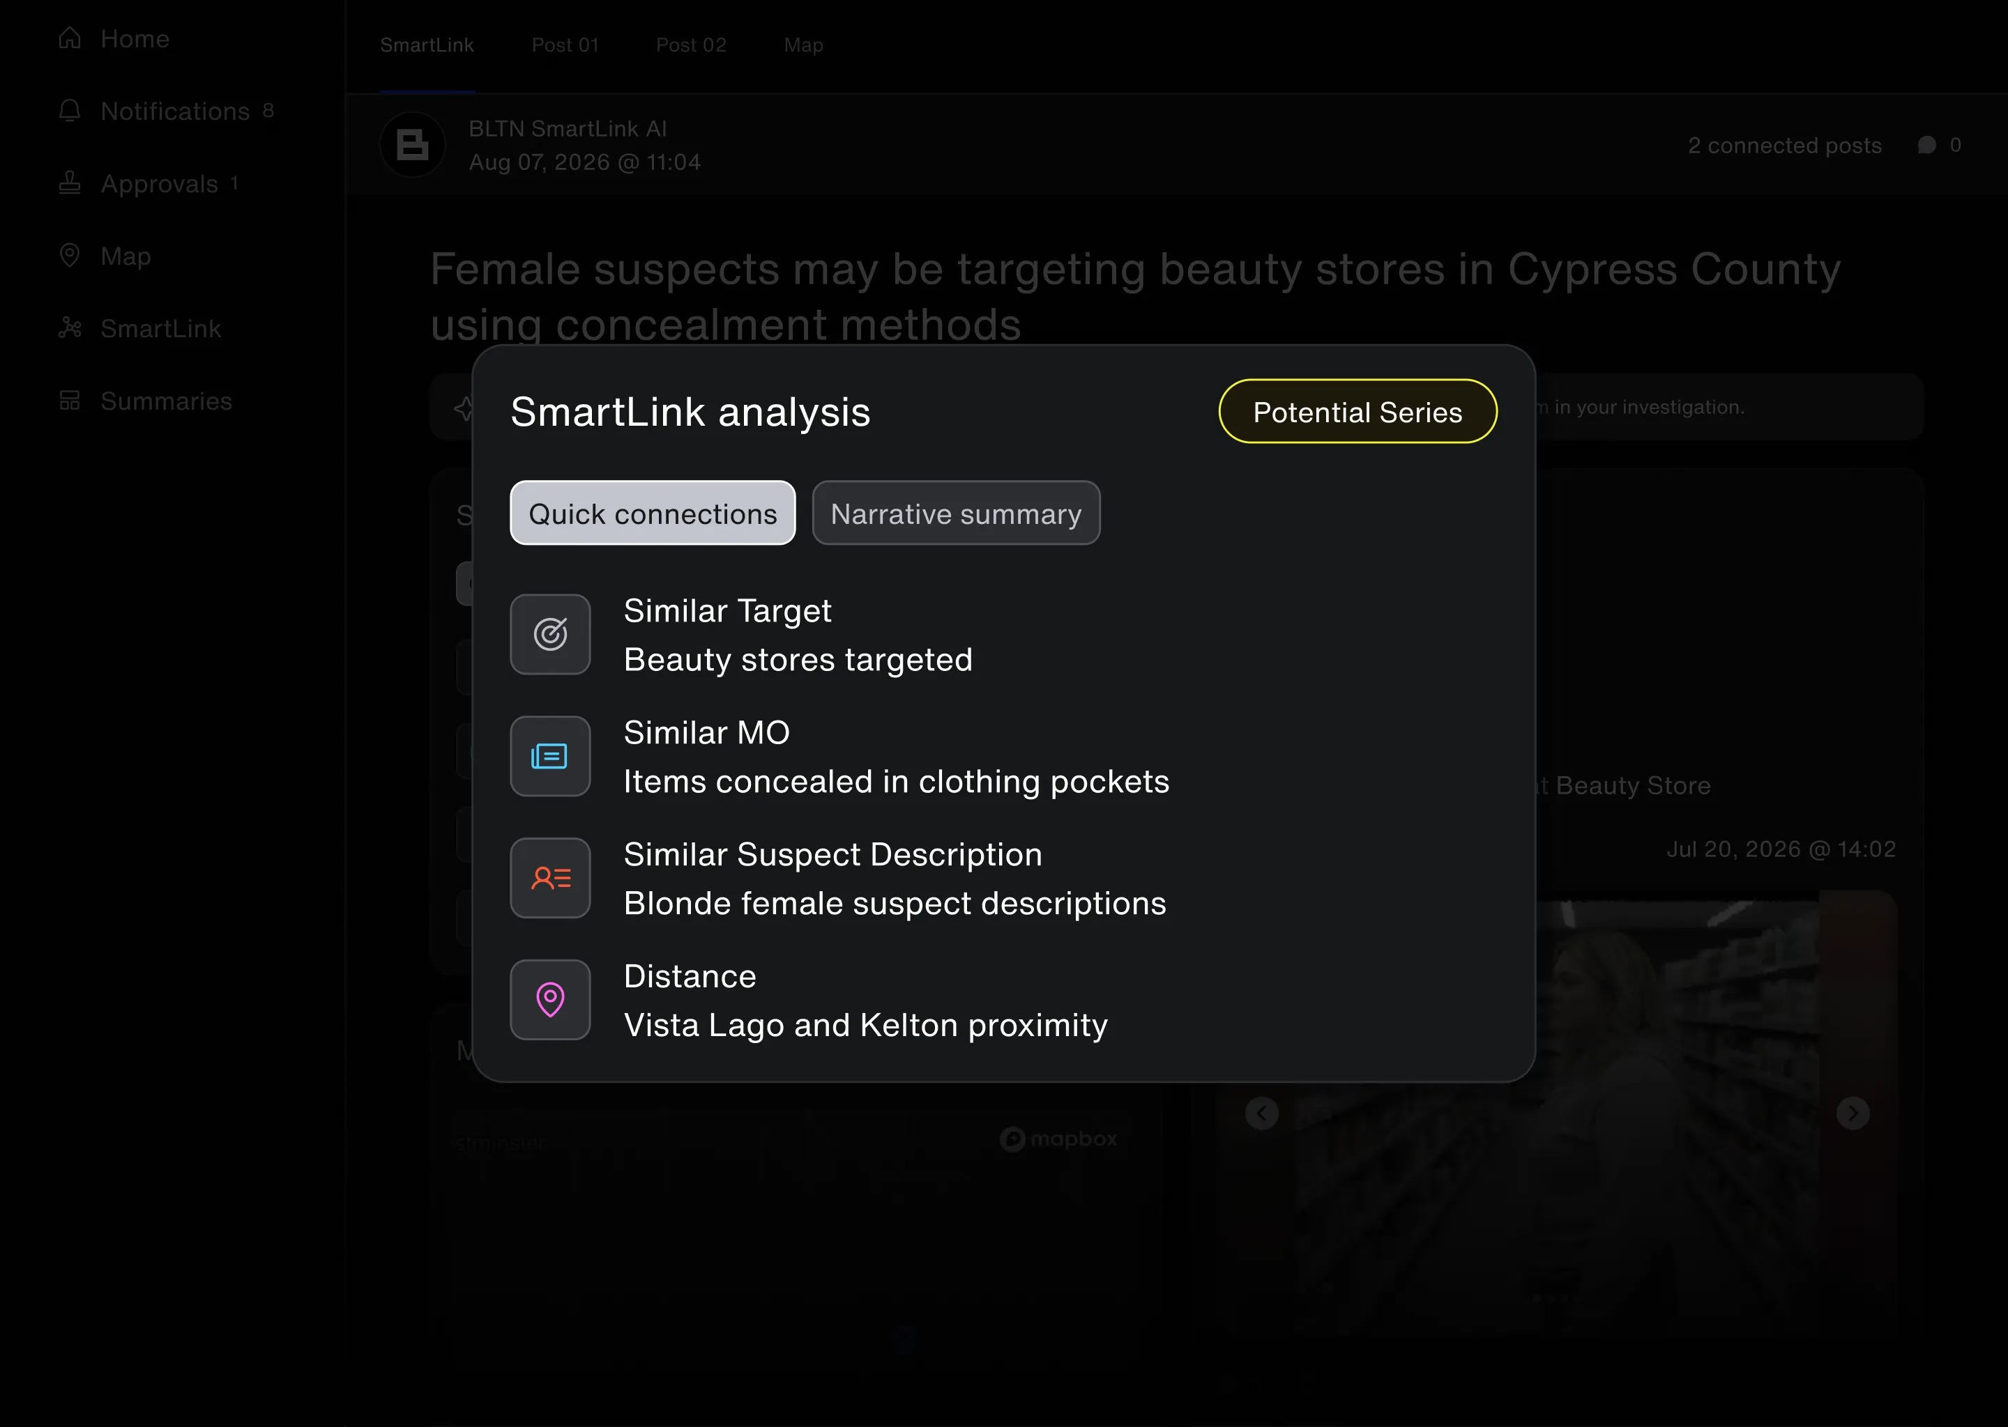Viewport: 2008px width, 1427px height.
Task: Click 'Jul 20, 2026 @ 14:02' timestamp
Action: click(1781, 849)
